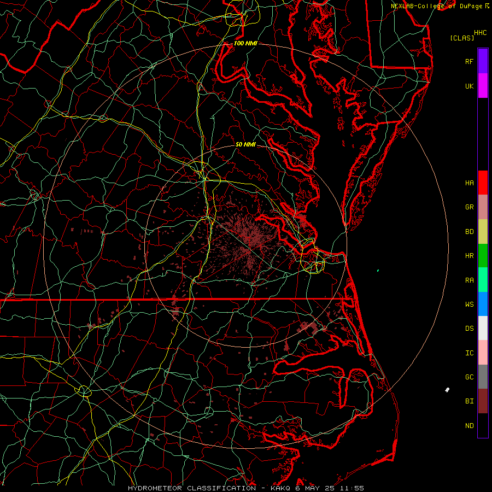Click the Hydrometeor Classification KAKQ title caption
492x492 pixels.
245,488
